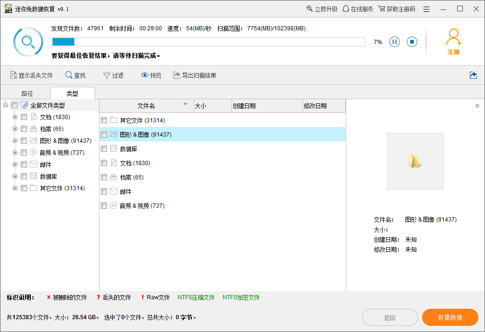485x332 pixels.
Task: Click the 邮件 envelope icon in tree
Action: (34, 164)
